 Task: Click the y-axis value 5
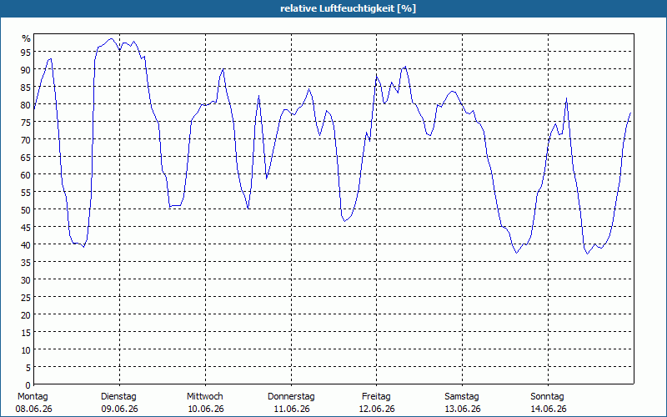click(28, 367)
